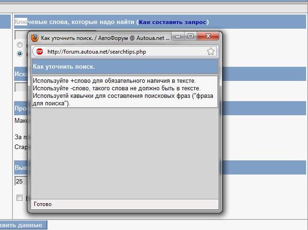
Task: Click the 'Ключевые слова, которые надо найти' heading
Action: tap(75, 22)
